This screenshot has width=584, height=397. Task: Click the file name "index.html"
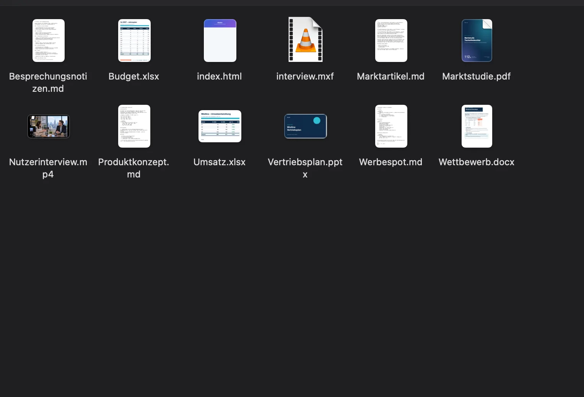pyautogui.click(x=220, y=76)
